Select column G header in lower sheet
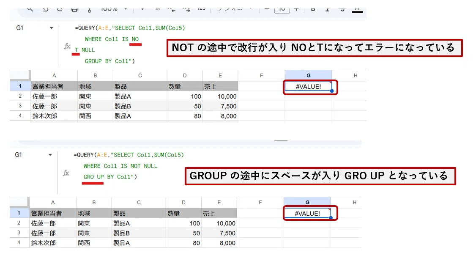Image resolution: width=476 pixels, height=261 pixels. click(x=307, y=203)
